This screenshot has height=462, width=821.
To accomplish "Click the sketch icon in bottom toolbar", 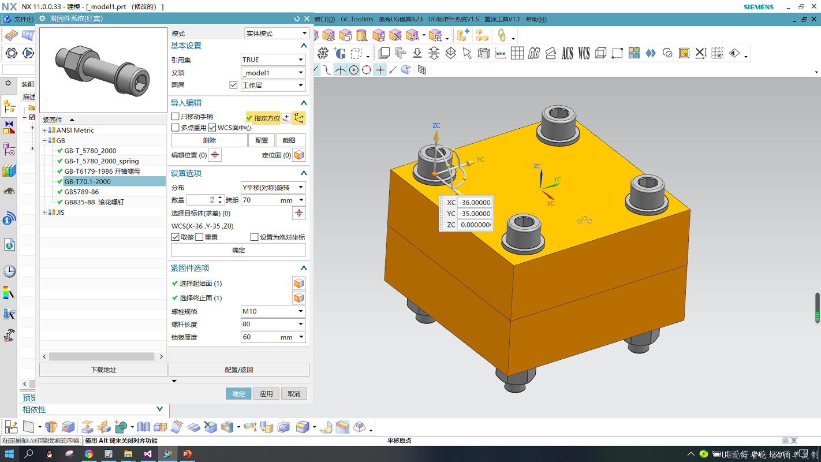I will point(11,427).
